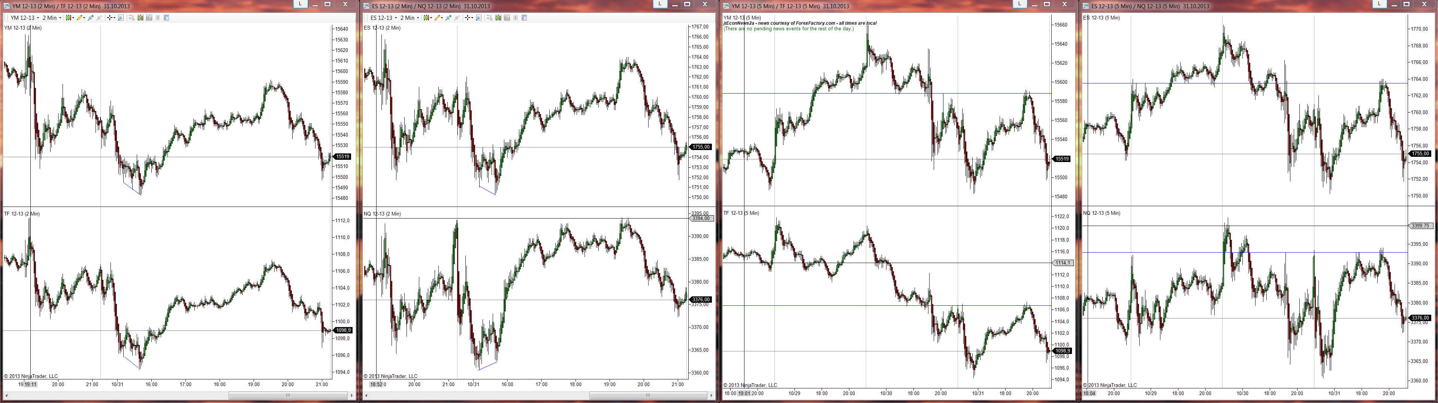Viewport: 1438px width, 403px height.
Task: Open chart style candlestick dropdown in YM window
Action: (x=70, y=18)
